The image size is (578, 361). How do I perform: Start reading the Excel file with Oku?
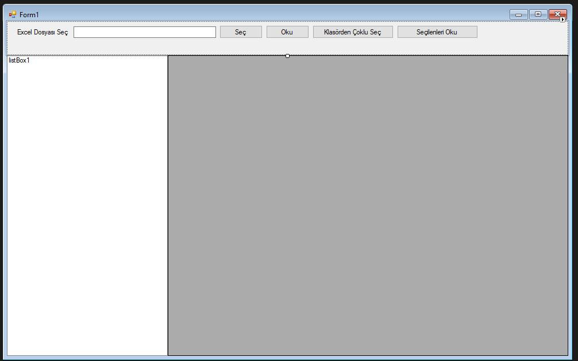(x=287, y=32)
